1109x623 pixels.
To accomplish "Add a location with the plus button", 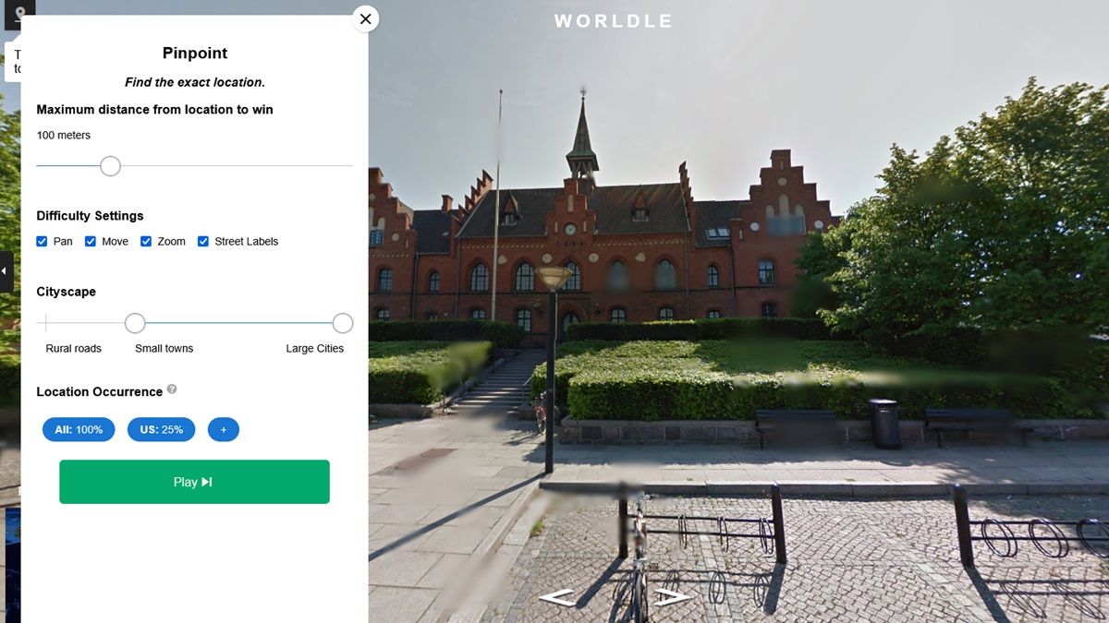I will click(224, 429).
